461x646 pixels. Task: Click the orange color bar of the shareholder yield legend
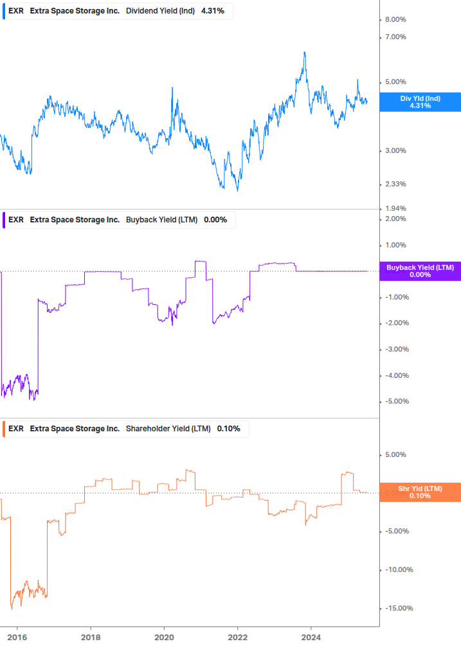pyautogui.click(x=4, y=429)
